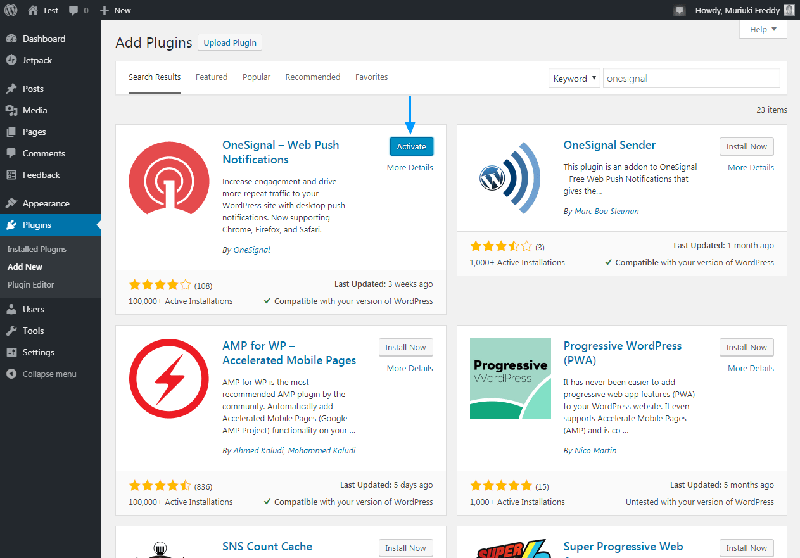
Task: Focus the plugin search field containing onesignal
Action: pos(691,79)
